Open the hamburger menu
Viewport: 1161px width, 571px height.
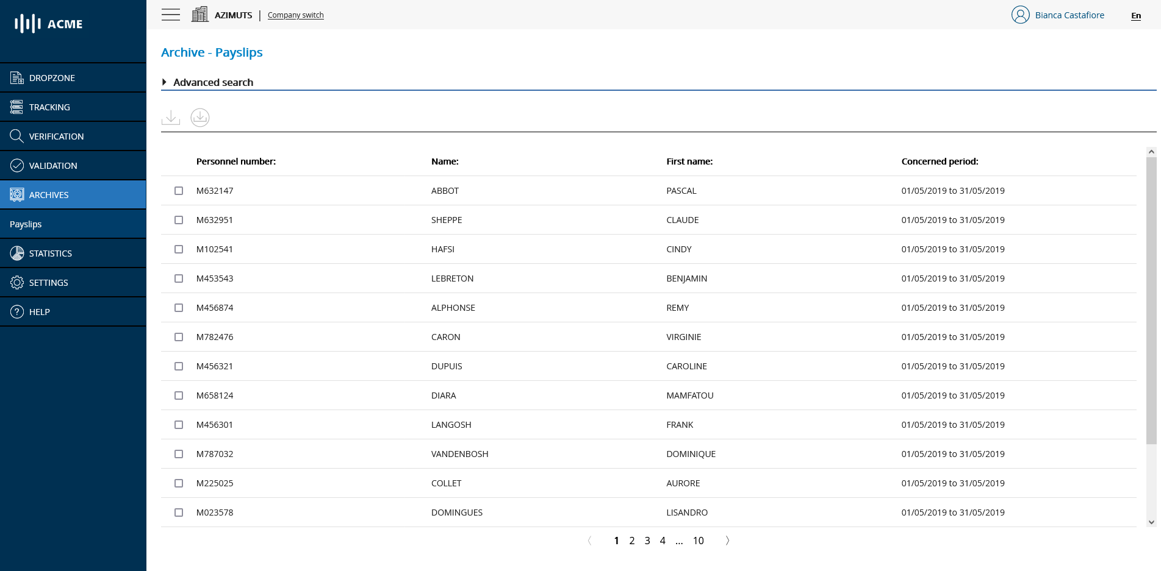click(170, 15)
